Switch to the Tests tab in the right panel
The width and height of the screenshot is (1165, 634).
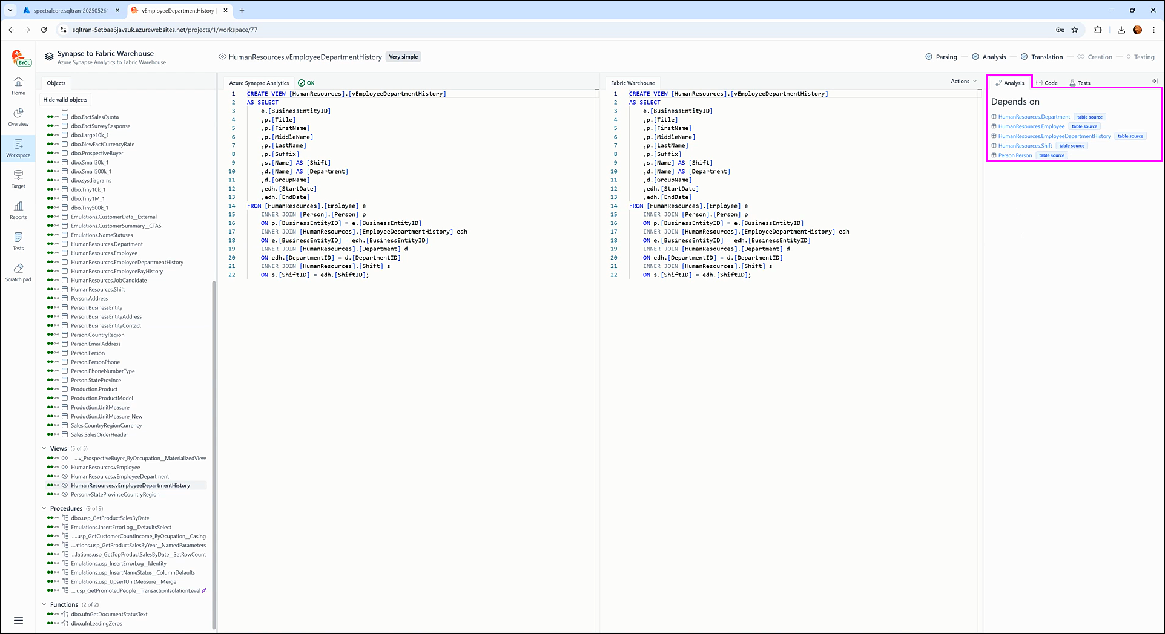pos(1080,83)
